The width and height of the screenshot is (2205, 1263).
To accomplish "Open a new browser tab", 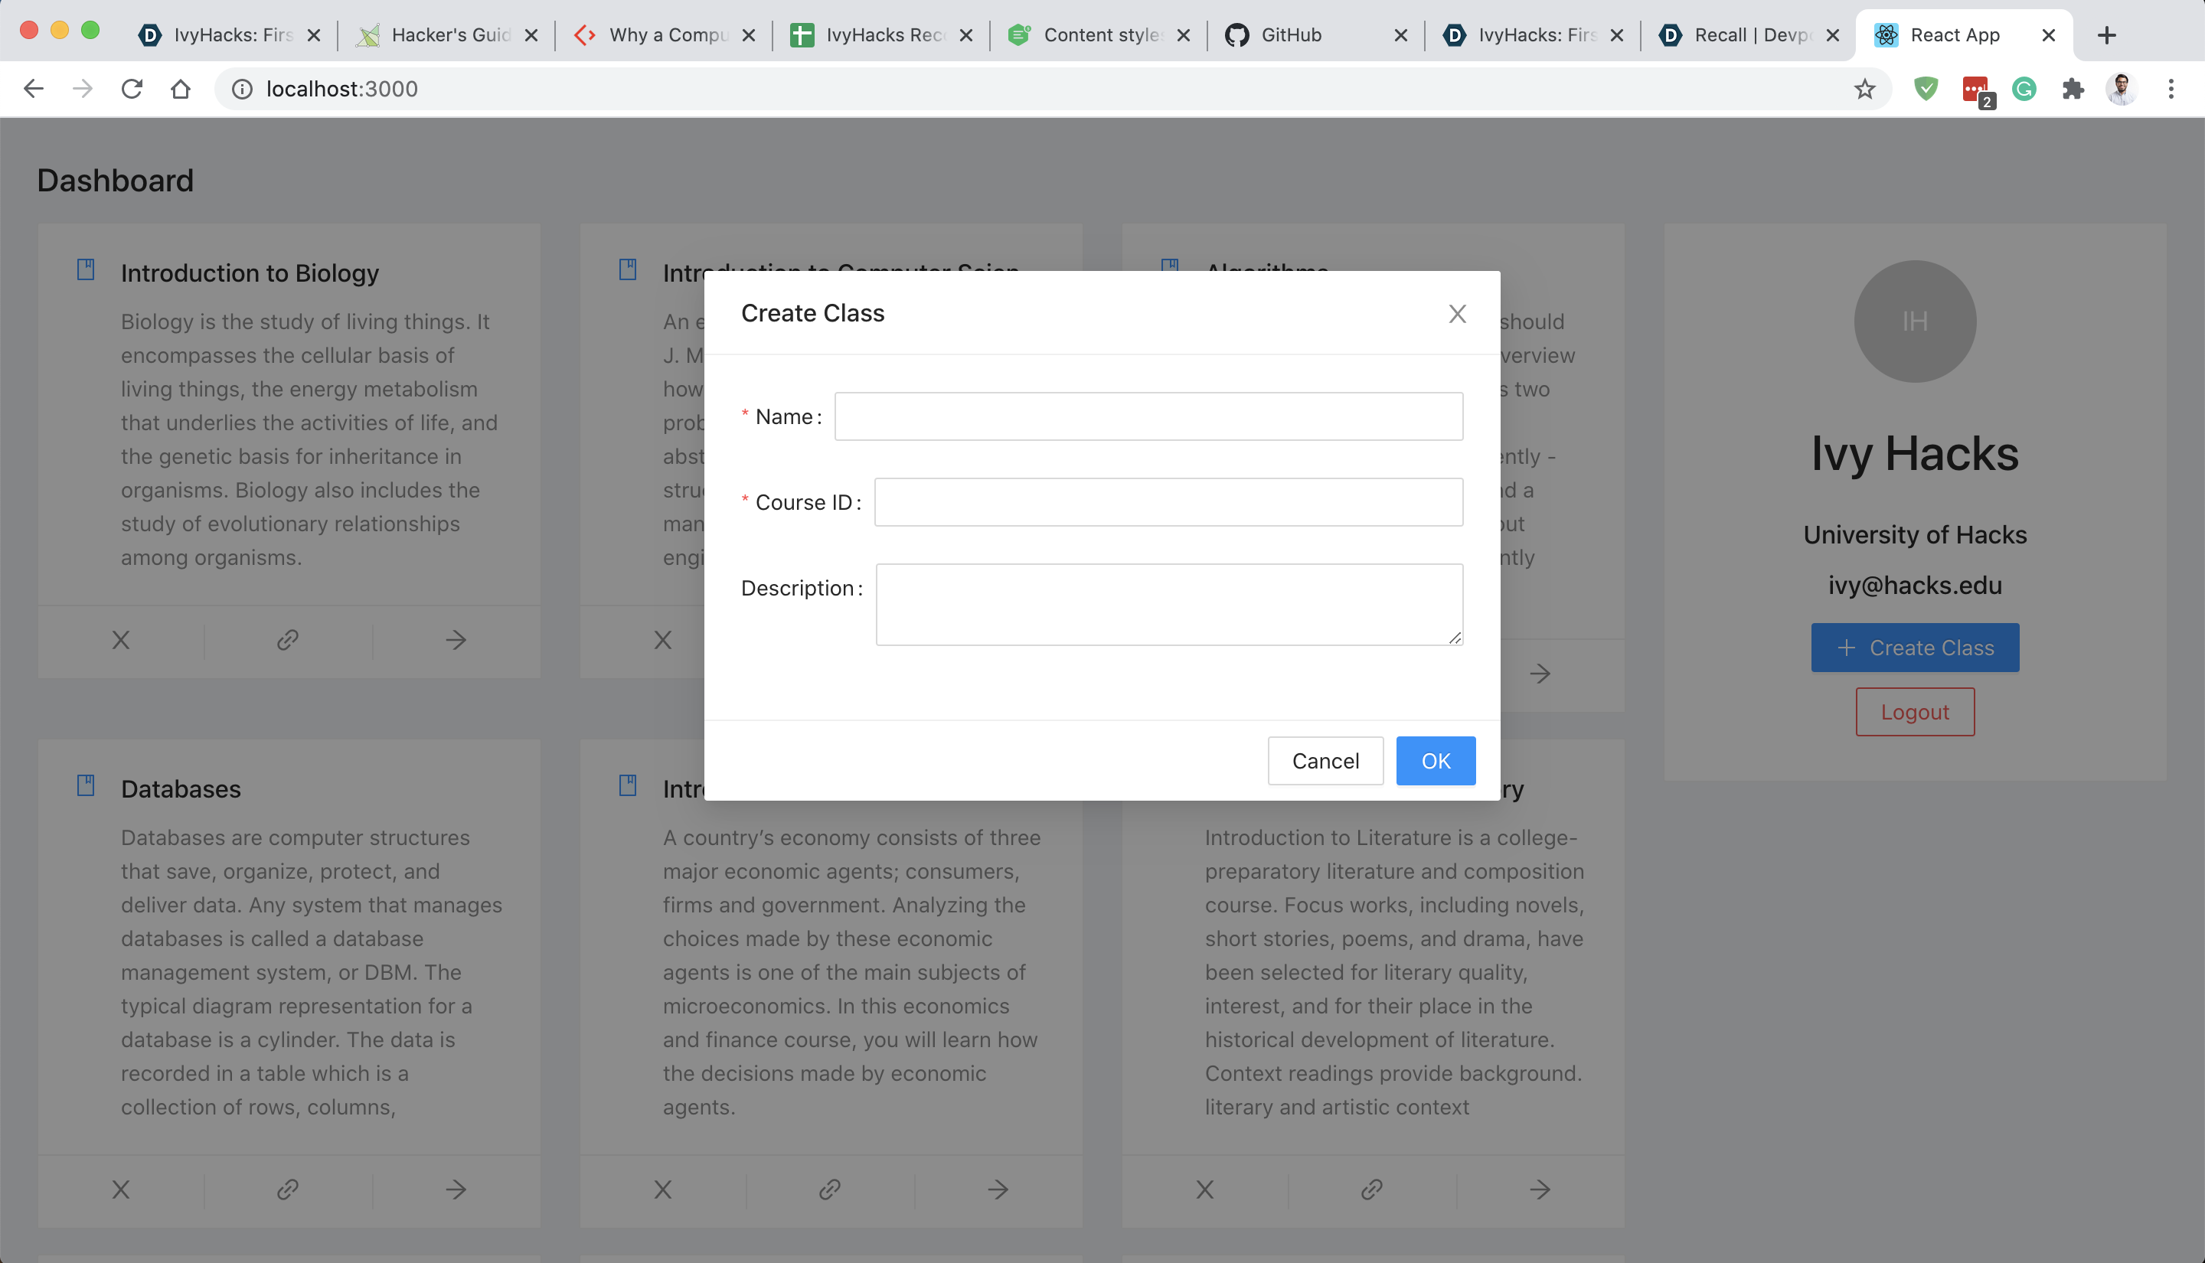I will [x=2106, y=34].
